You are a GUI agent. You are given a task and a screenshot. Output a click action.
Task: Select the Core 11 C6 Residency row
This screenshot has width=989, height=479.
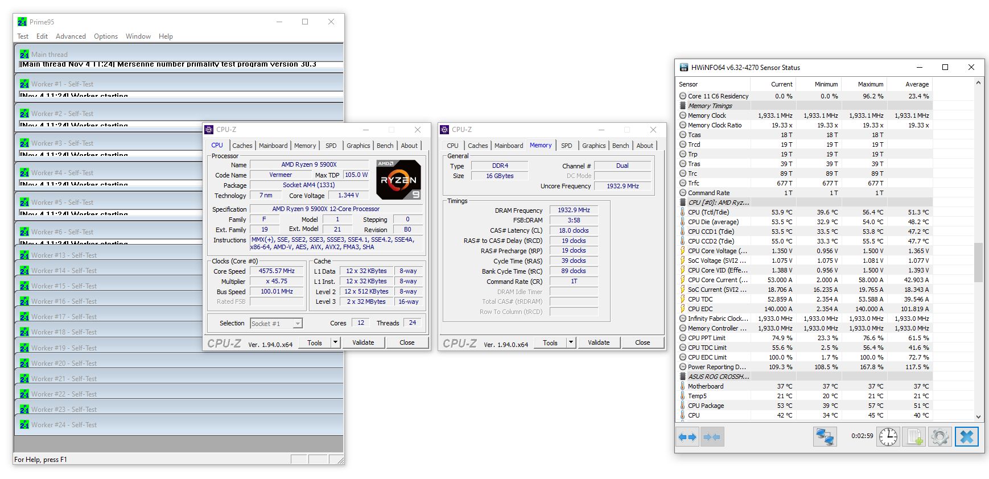pyautogui.click(x=805, y=96)
